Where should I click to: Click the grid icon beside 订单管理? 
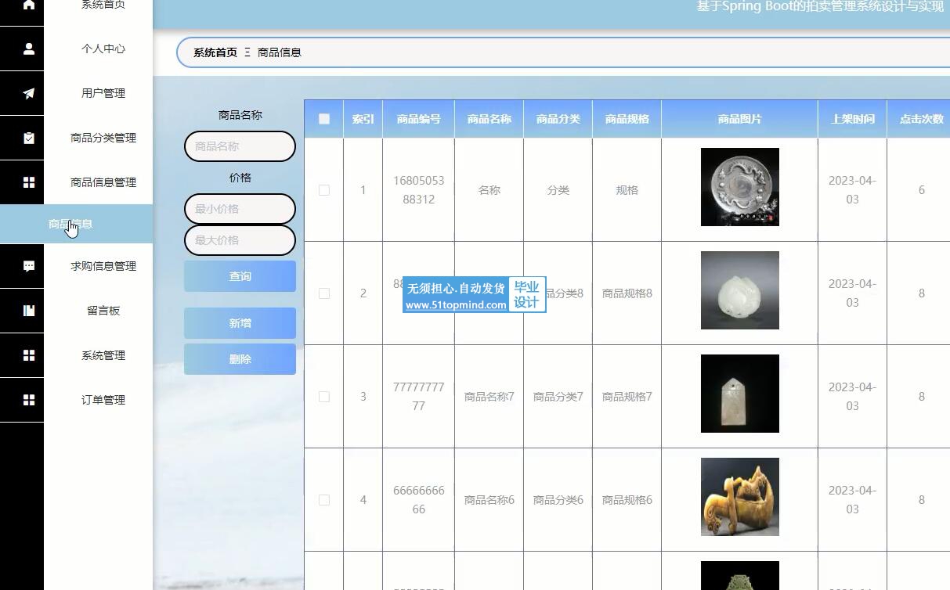tap(29, 400)
